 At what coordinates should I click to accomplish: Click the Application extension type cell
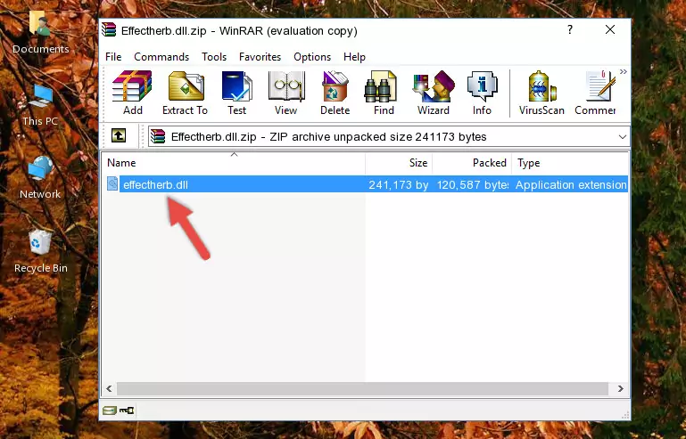[571, 185]
